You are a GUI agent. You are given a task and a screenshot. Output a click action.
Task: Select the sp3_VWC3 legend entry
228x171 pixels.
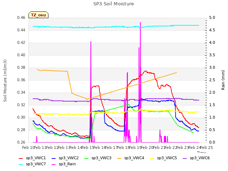tap(98, 158)
